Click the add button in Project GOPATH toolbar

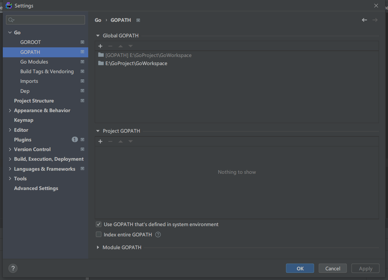pyautogui.click(x=100, y=141)
